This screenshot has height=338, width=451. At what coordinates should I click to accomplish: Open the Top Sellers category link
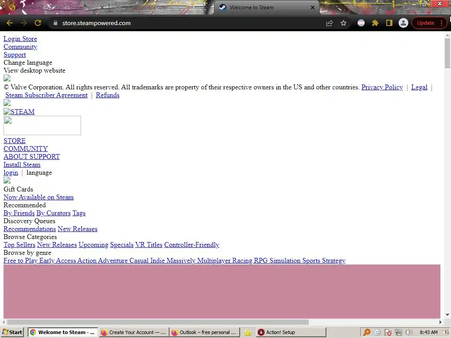pos(19,245)
